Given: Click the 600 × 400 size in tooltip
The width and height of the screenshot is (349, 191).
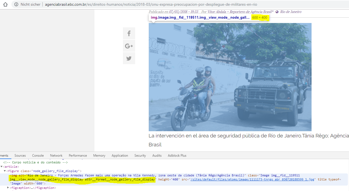Looking at the screenshot, I should pos(260,18).
